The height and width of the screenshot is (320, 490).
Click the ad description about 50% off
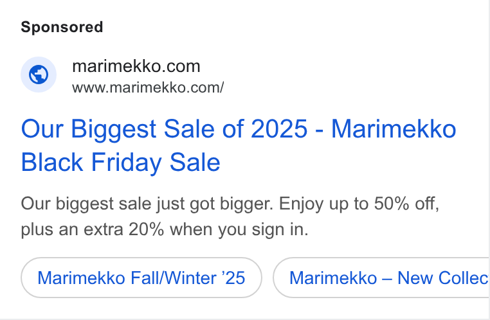tap(230, 217)
